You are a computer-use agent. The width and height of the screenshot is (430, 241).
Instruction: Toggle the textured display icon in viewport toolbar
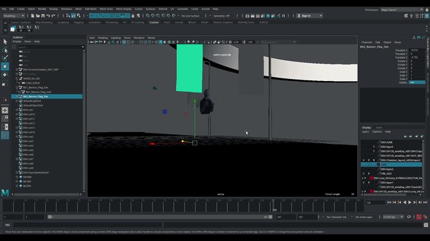pos(173,42)
